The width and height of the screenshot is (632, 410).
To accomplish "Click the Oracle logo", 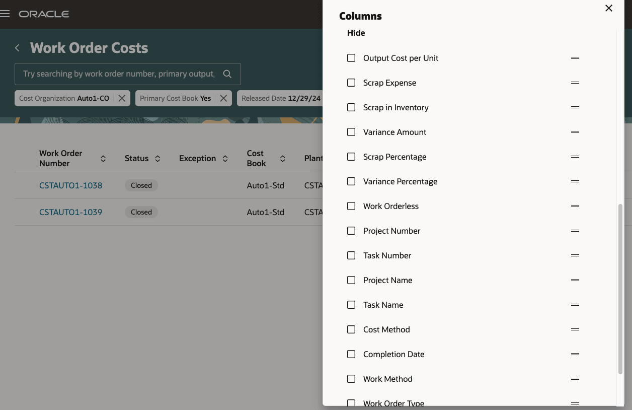I will pyautogui.click(x=43, y=14).
